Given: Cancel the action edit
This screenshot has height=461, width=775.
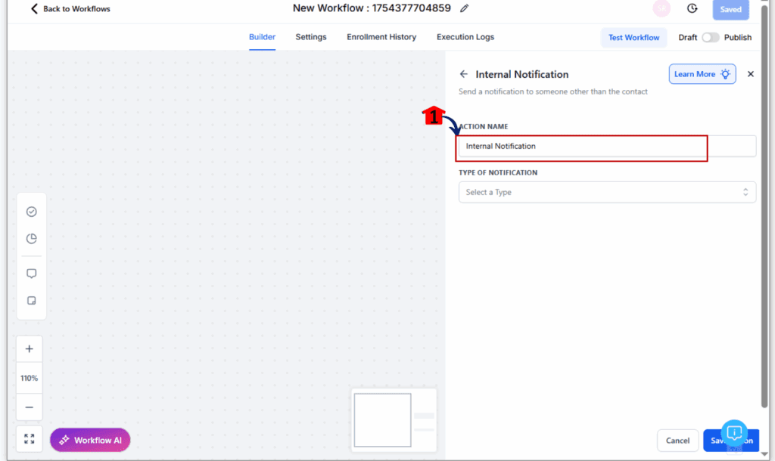Looking at the screenshot, I should (x=677, y=441).
